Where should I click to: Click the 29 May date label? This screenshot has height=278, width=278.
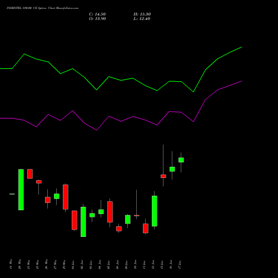[64, 264]
